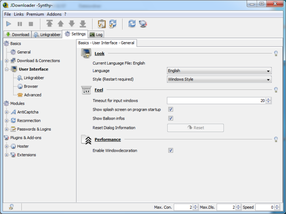Click the Look section heading
Image resolution: width=286 pixels, height=214 pixels.
click(99, 53)
